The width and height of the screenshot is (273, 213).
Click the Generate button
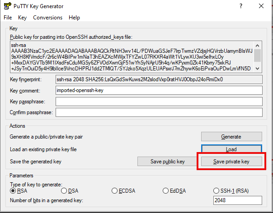click(x=231, y=136)
